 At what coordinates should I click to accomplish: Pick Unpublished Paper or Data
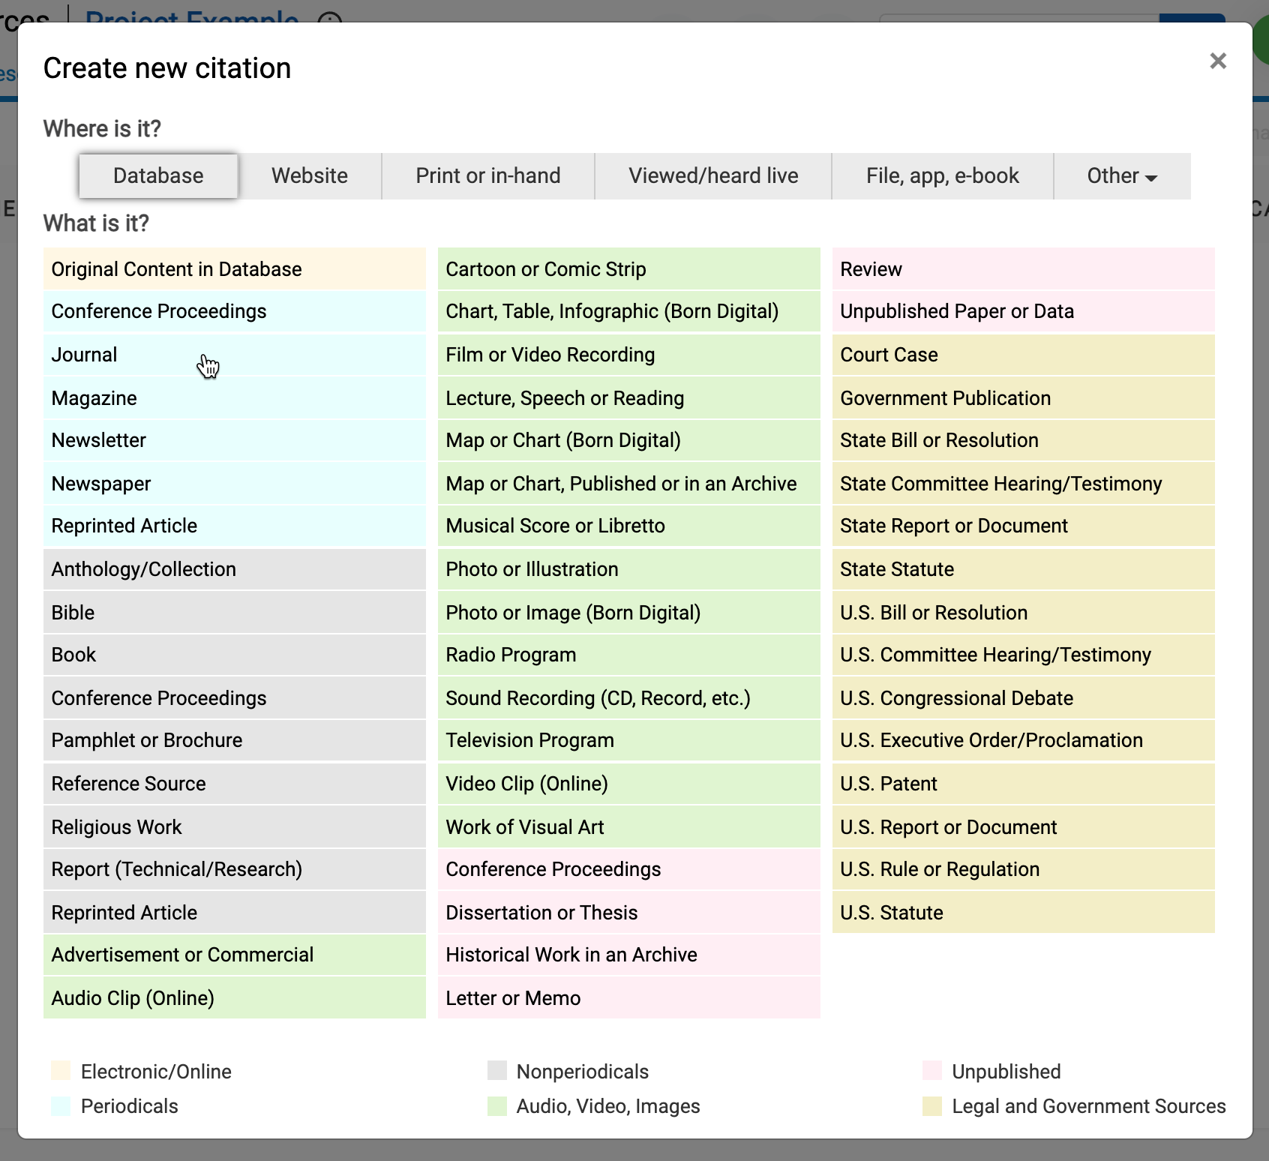click(x=1024, y=311)
